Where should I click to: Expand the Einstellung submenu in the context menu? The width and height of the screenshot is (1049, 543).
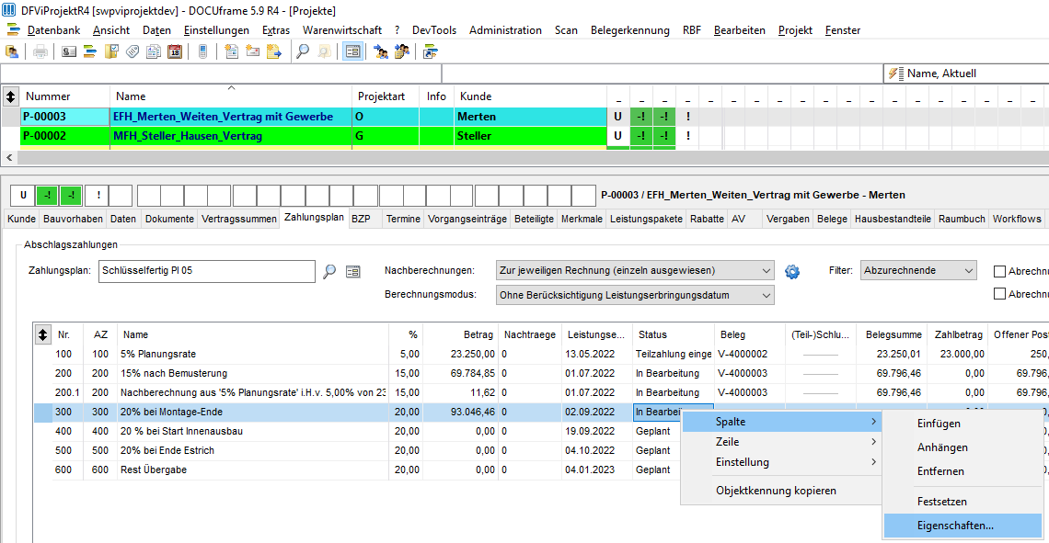click(x=780, y=462)
